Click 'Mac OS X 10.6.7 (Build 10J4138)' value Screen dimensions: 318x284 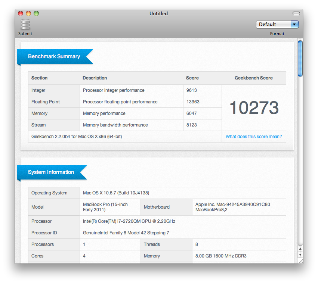116,193
